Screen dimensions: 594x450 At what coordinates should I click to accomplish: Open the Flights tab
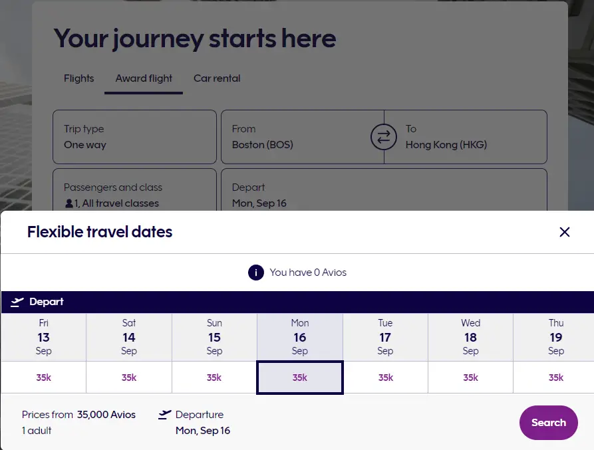point(78,78)
